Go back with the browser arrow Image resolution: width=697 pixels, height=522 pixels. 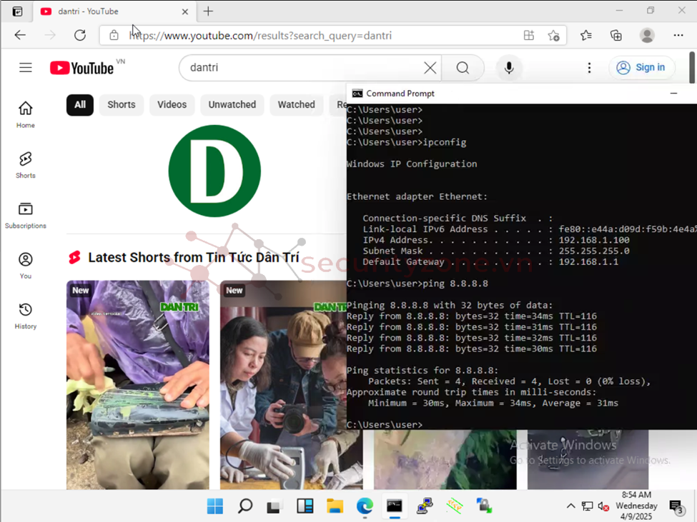20,35
